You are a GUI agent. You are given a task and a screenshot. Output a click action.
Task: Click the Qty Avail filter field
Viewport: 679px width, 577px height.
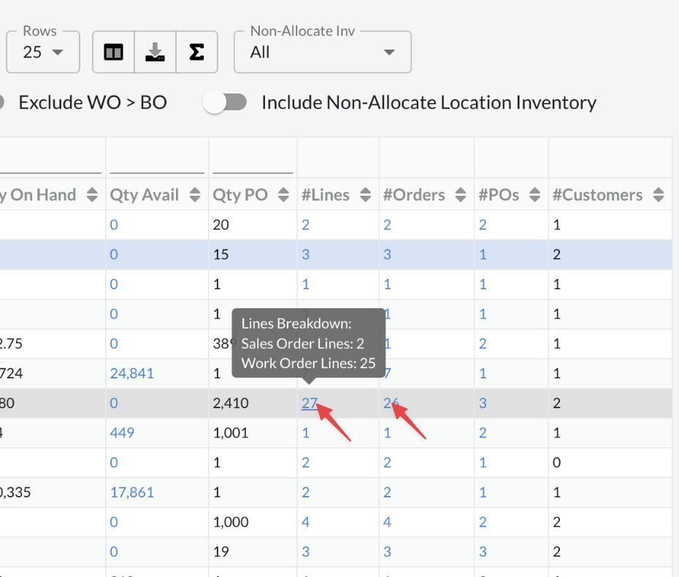[157, 162]
